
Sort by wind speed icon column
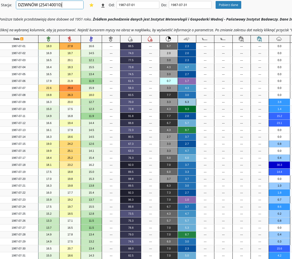click(x=186, y=39)
